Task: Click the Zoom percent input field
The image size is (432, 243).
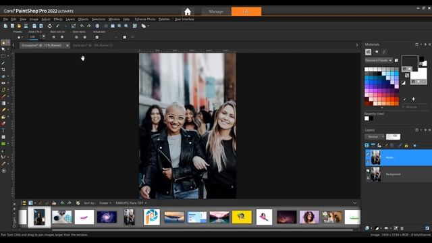Action: (34, 37)
